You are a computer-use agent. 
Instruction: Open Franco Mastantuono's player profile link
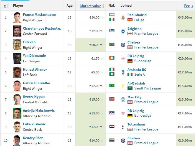tap(39, 15)
